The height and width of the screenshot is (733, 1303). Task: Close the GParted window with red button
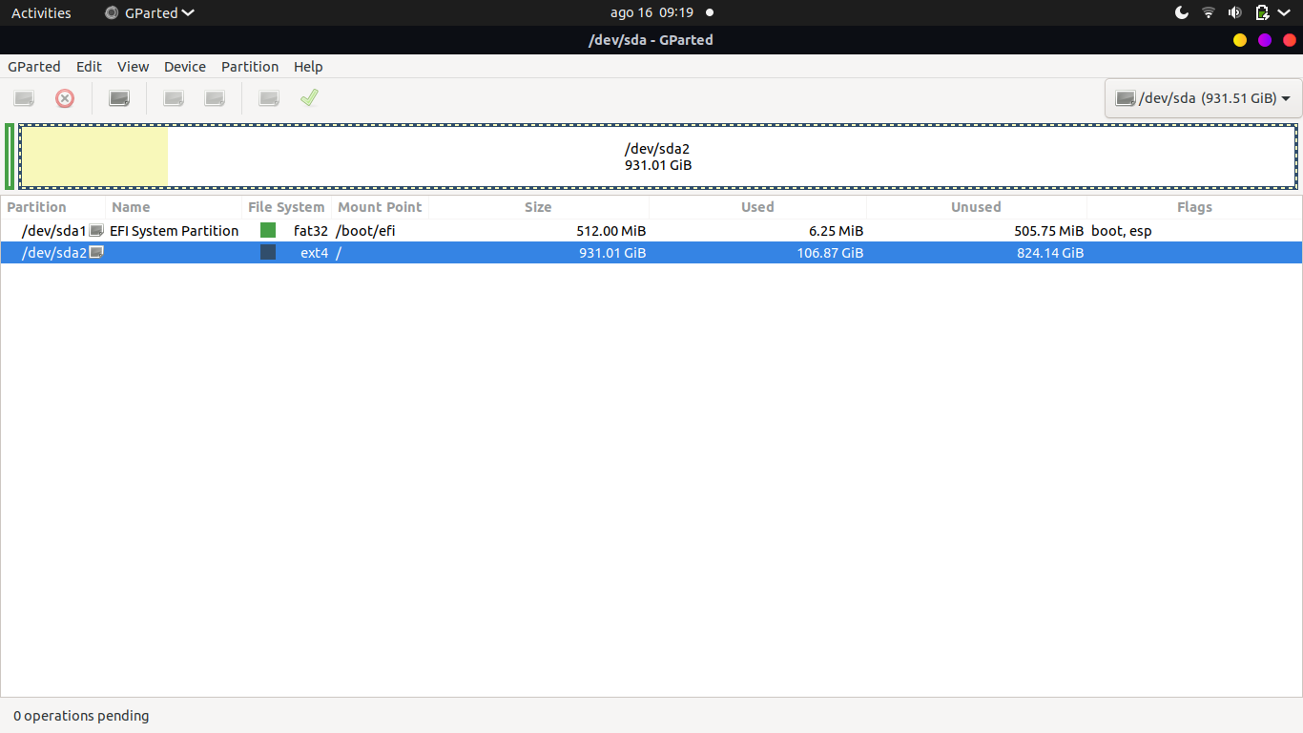click(1290, 40)
